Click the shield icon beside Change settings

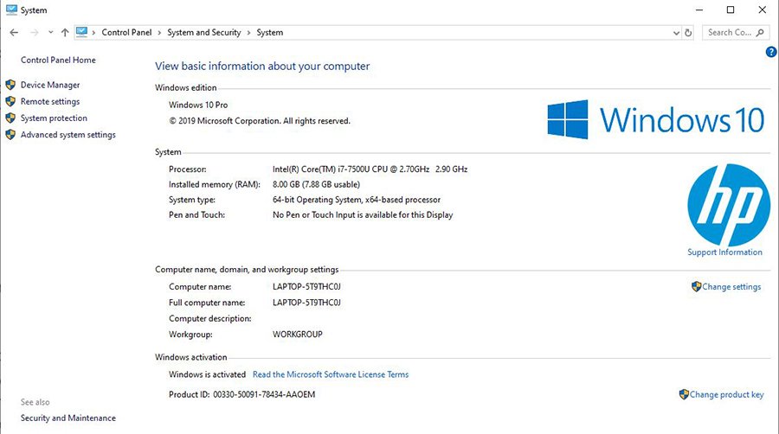[x=696, y=286]
